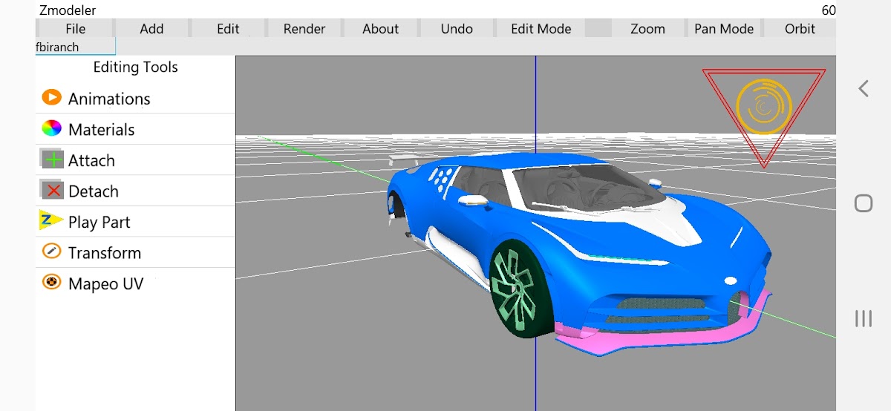Viewport: 891px width, 411px height.
Task: Expand the Edit menu
Action: point(228,29)
